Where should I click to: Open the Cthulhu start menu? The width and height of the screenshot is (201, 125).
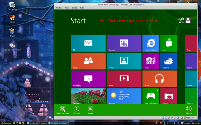point(6,123)
